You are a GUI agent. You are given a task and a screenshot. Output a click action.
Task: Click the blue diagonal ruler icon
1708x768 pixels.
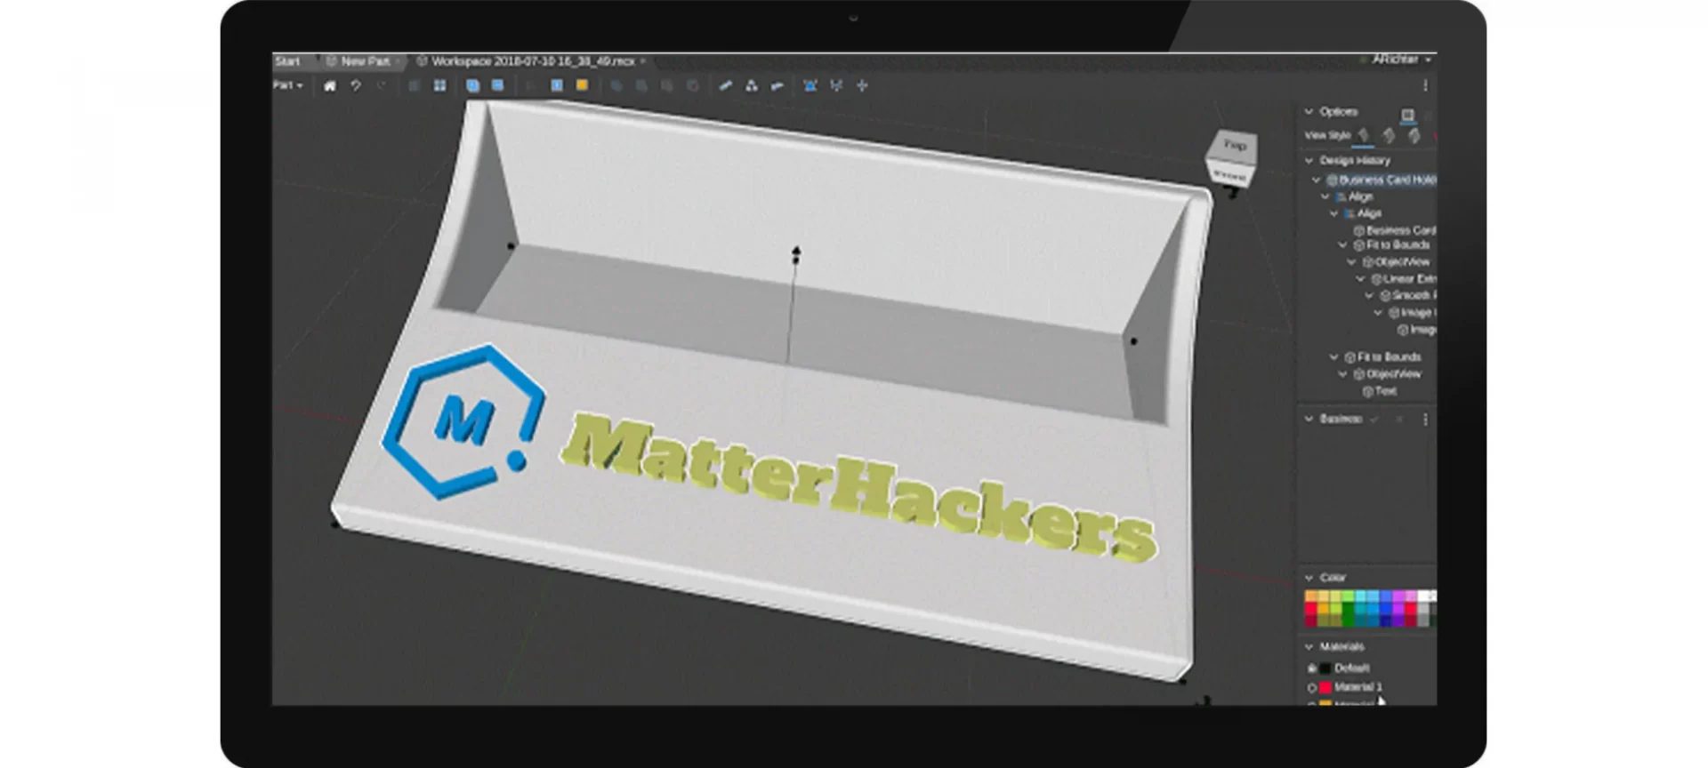(x=725, y=86)
